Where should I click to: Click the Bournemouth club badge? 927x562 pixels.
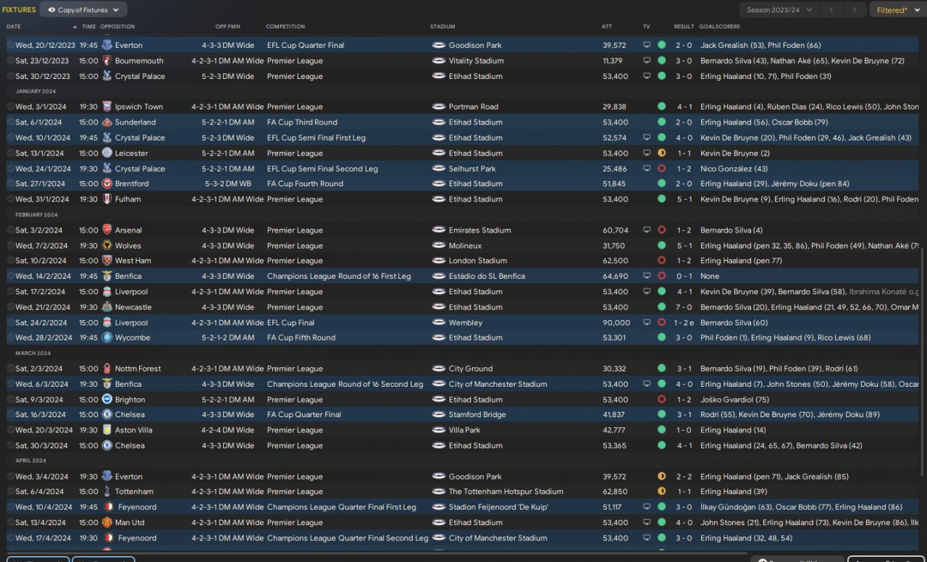tap(107, 61)
